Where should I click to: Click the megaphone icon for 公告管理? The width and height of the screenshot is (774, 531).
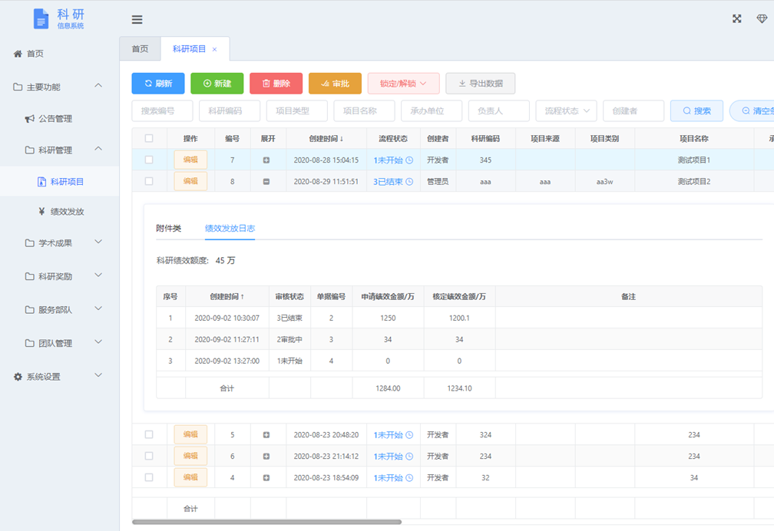[x=30, y=118]
